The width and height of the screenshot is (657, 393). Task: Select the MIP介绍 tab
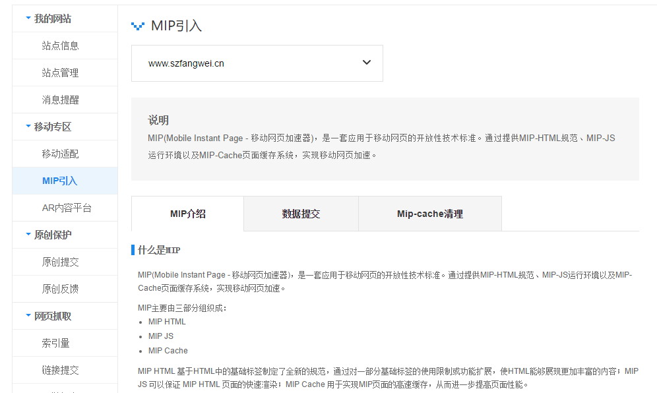coord(187,213)
